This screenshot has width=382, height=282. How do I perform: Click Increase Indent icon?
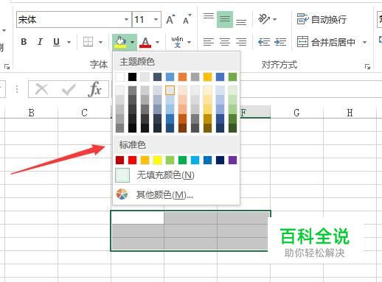point(280,42)
